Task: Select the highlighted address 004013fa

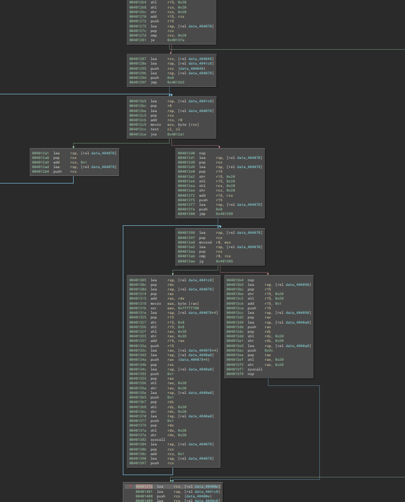Action: coord(143,486)
